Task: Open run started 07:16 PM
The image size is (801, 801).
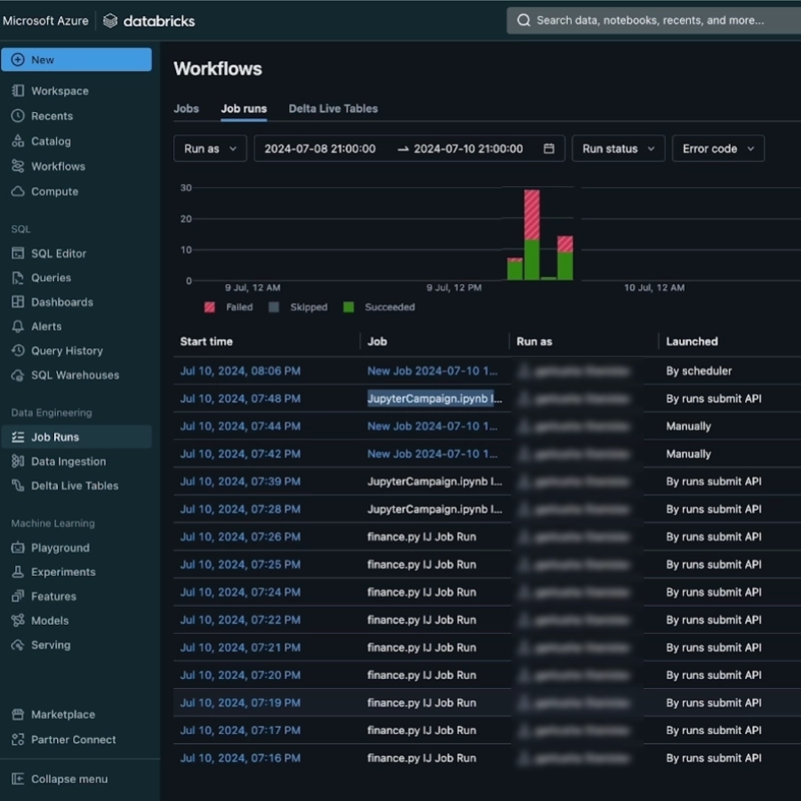Action: pos(240,758)
